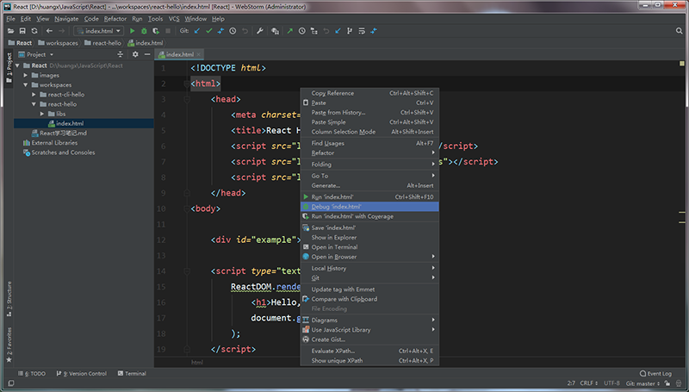This screenshot has width=689, height=392.
Task: Open settings with the wrench icon
Action: point(260,31)
